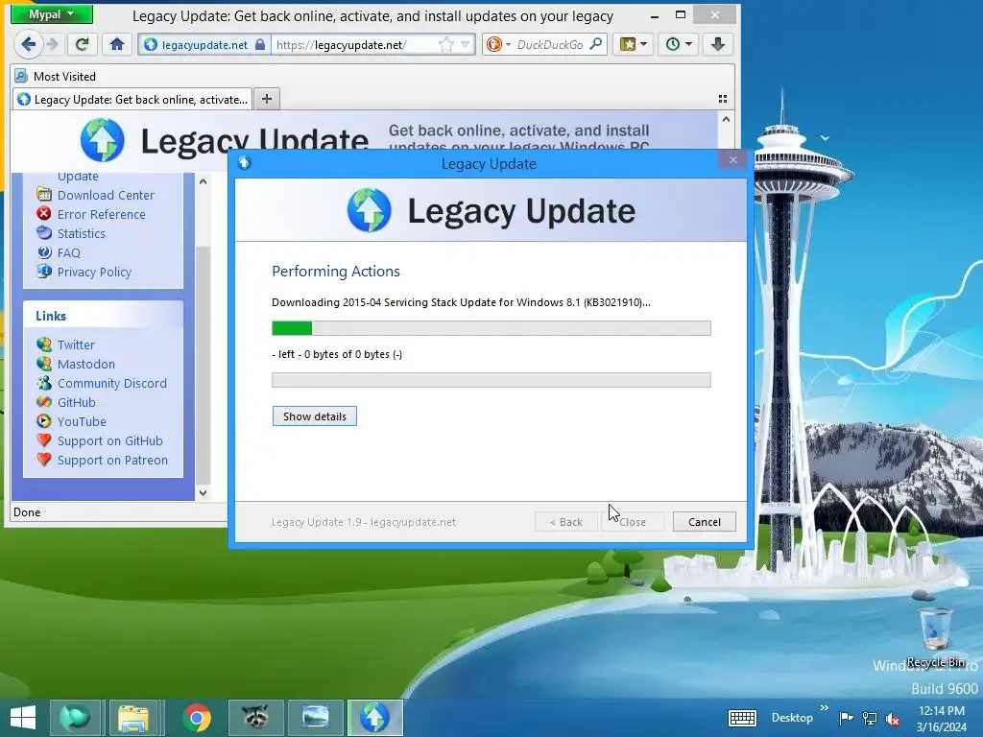Open the YouTube link

coord(82,422)
